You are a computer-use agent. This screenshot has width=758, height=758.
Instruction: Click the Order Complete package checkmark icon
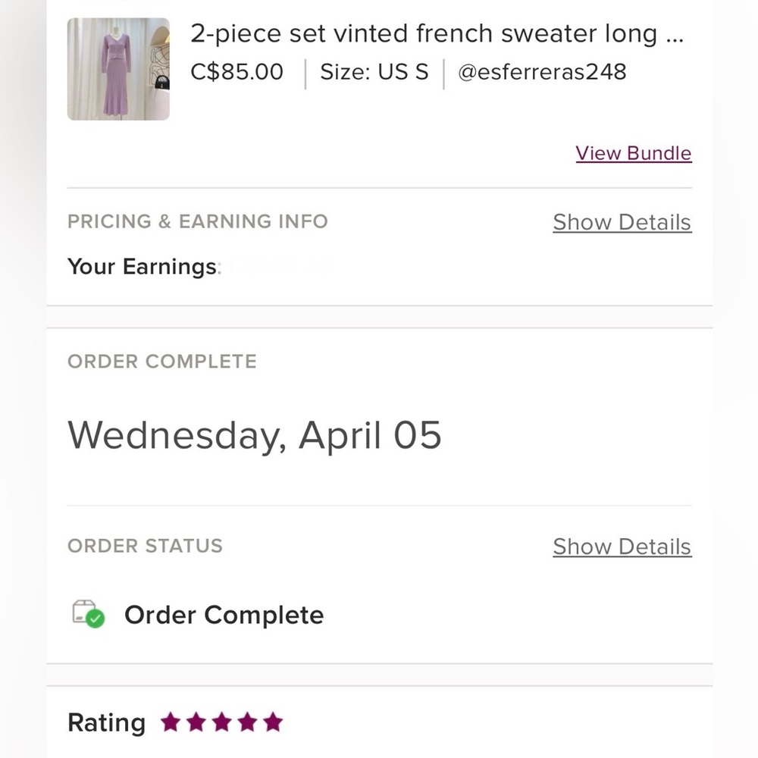89,614
